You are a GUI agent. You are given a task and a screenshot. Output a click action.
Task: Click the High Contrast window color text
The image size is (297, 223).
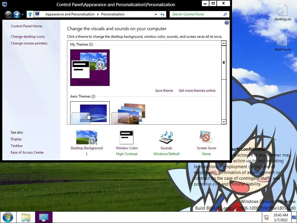[x=127, y=154]
